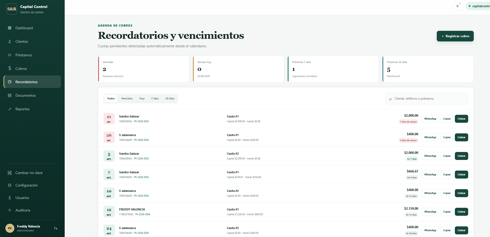
Task: Show reminders due Hoy
Action: pyautogui.click(x=142, y=99)
